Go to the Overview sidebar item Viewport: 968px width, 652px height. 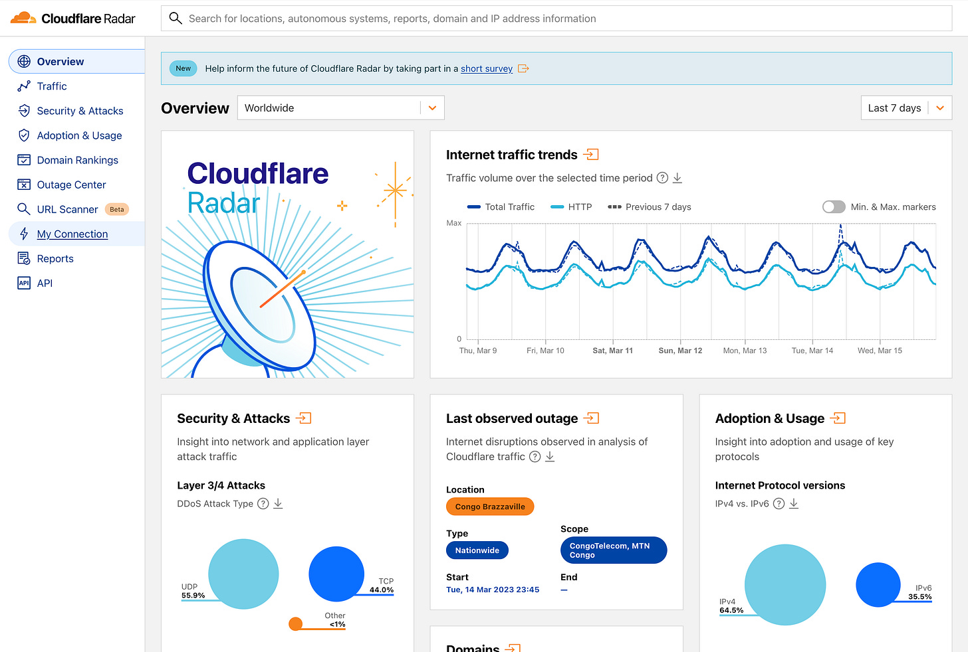point(77,62)
